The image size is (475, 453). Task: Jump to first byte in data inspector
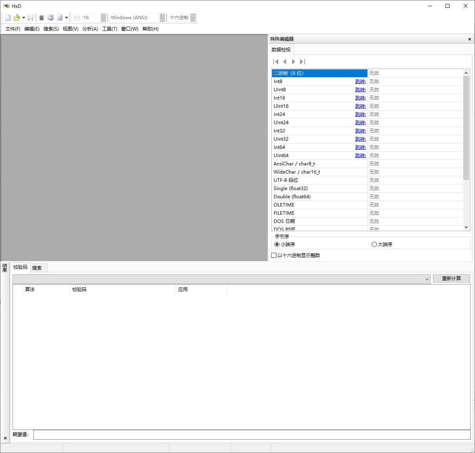point(276,62)
